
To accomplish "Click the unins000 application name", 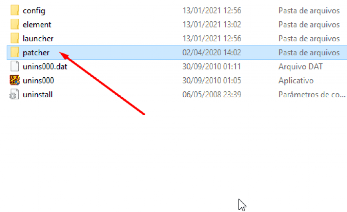I will (x=38, y=81).
